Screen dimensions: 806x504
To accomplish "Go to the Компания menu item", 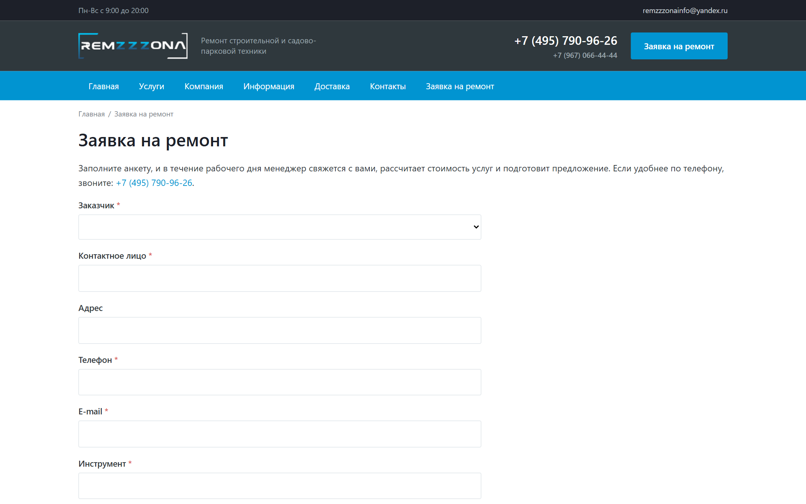I will (204, 86).
